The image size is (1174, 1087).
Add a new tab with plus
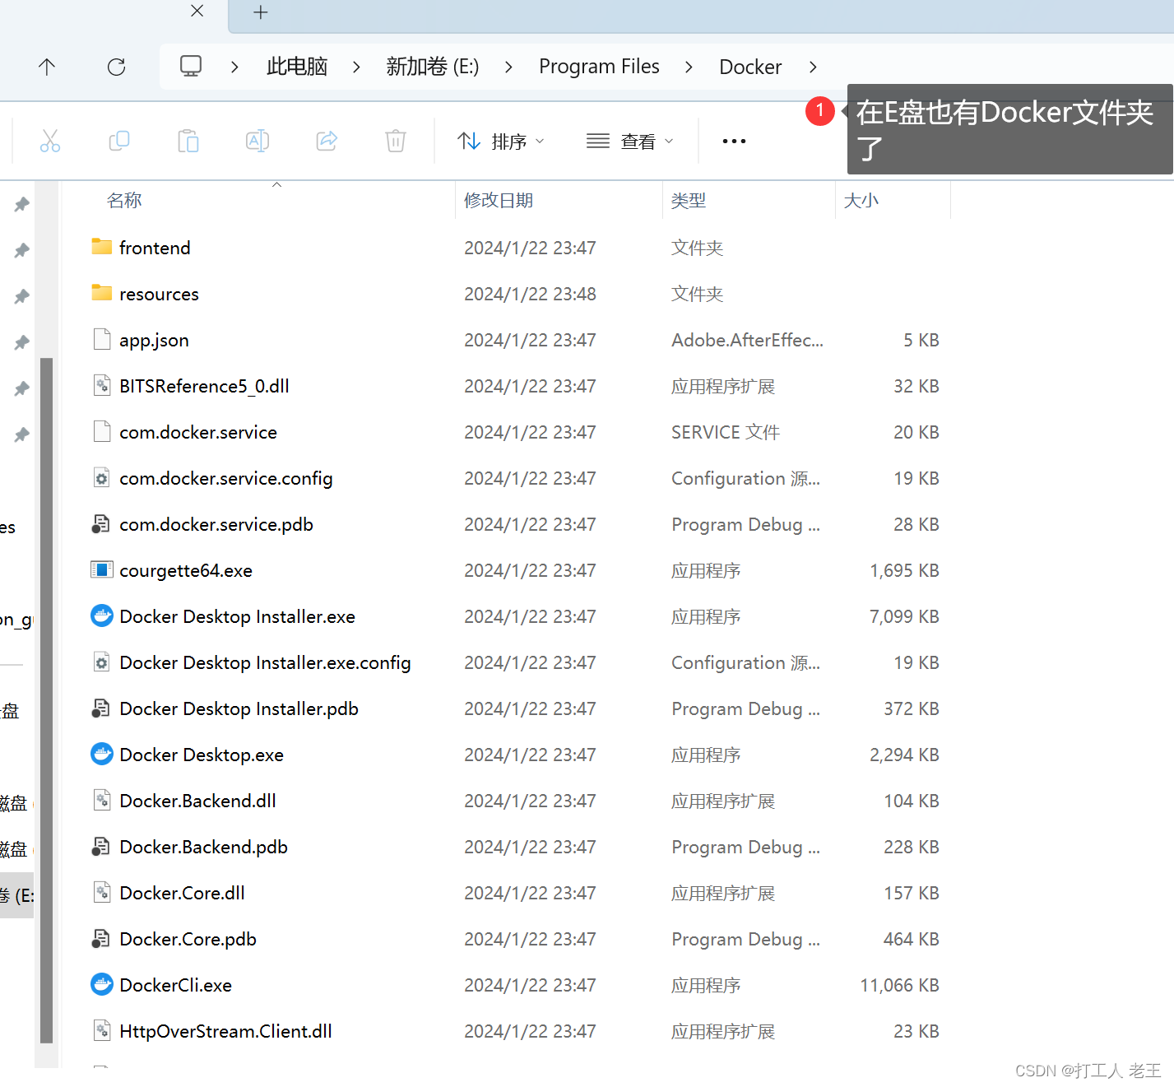(x=261, y=12)
